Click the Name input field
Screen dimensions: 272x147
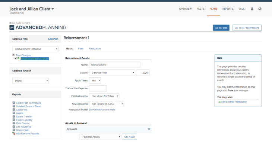114,65
